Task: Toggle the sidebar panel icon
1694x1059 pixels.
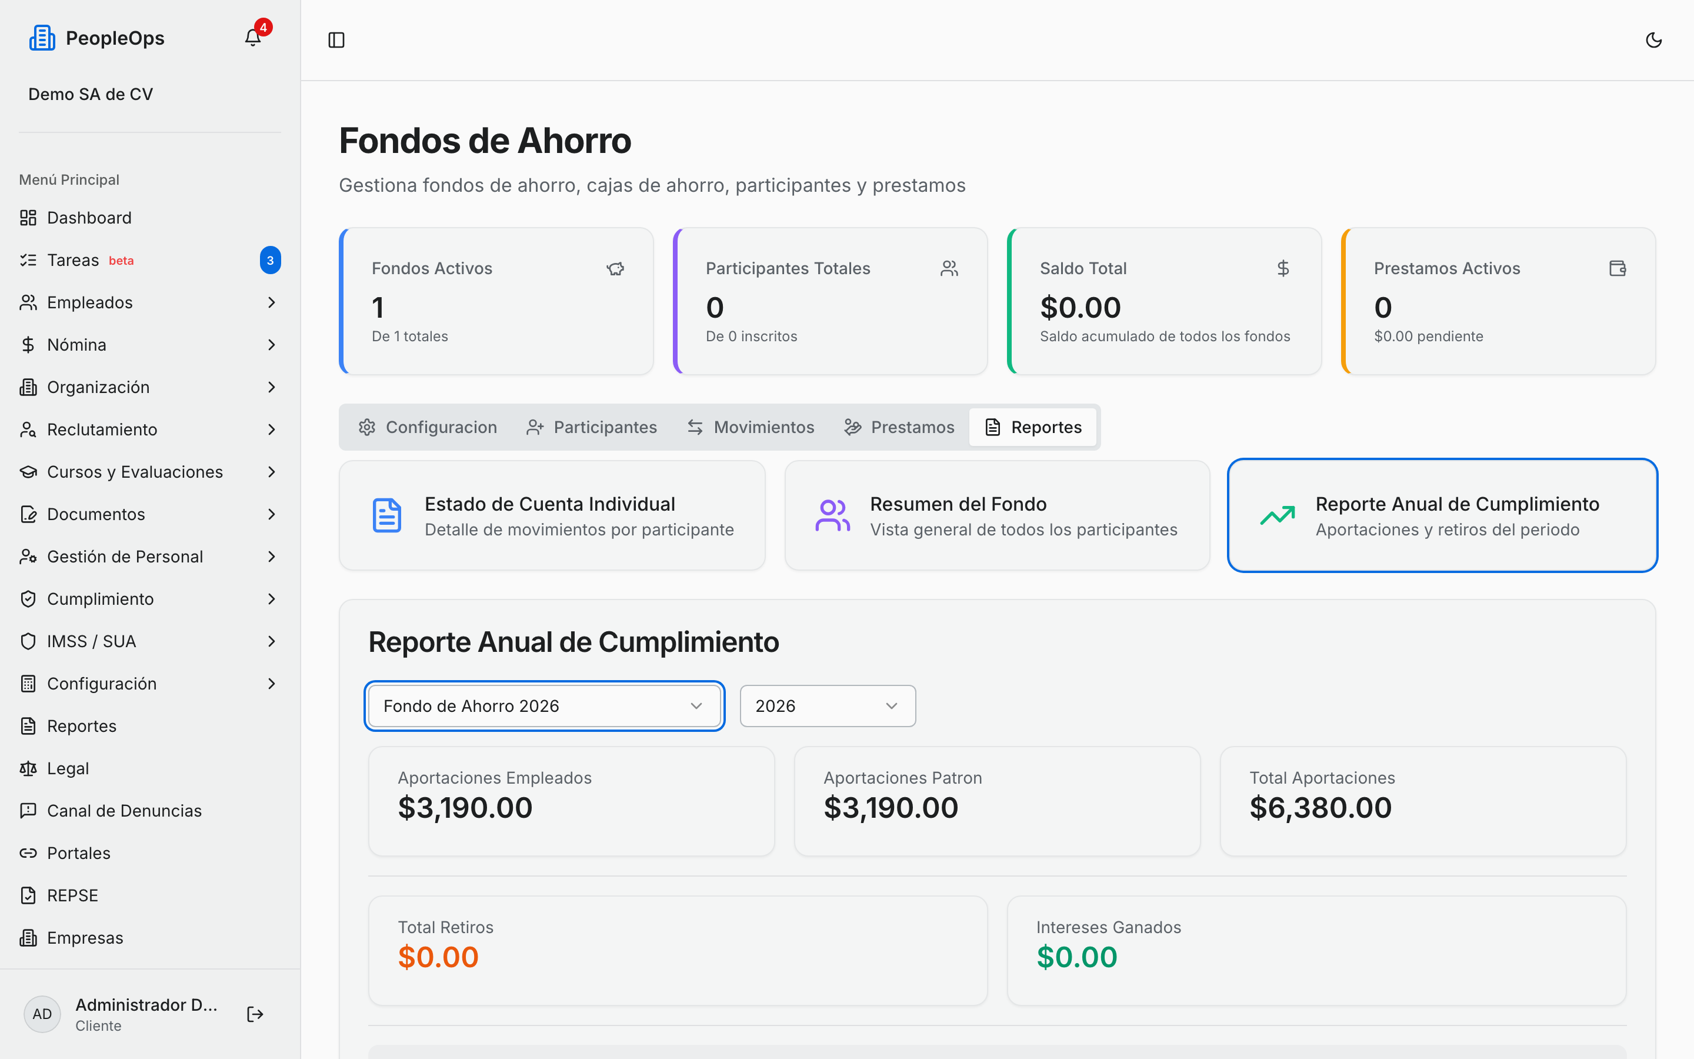Action: pos(336,40)
